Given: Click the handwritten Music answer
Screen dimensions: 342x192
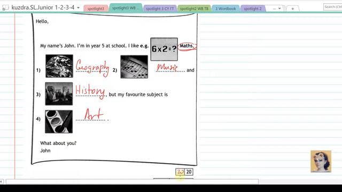Looking at the screenshot, I should click(167, 67).
